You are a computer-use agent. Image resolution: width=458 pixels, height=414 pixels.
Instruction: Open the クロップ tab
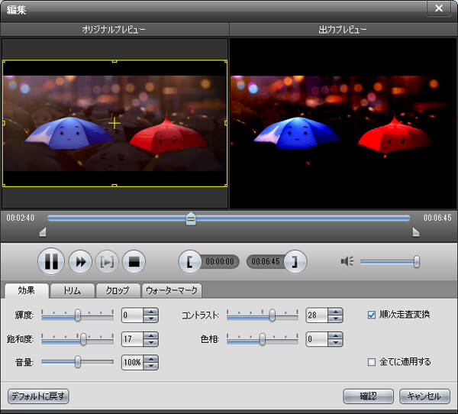(118, 290)
